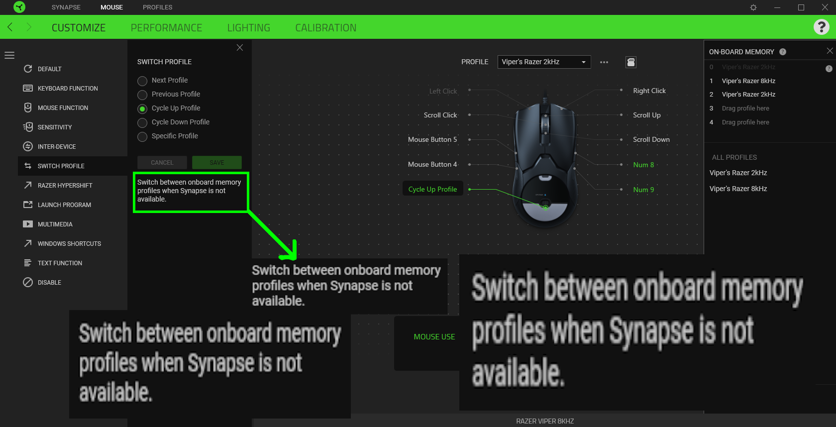Select Scroll Up assignment
This screenshot has height=427, width=836.
pos(647,115)
